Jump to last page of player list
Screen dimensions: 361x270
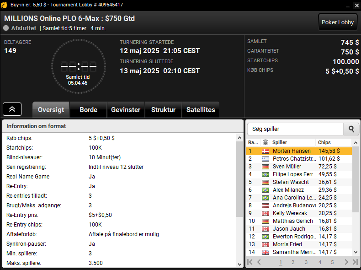(x=355, y=262)
